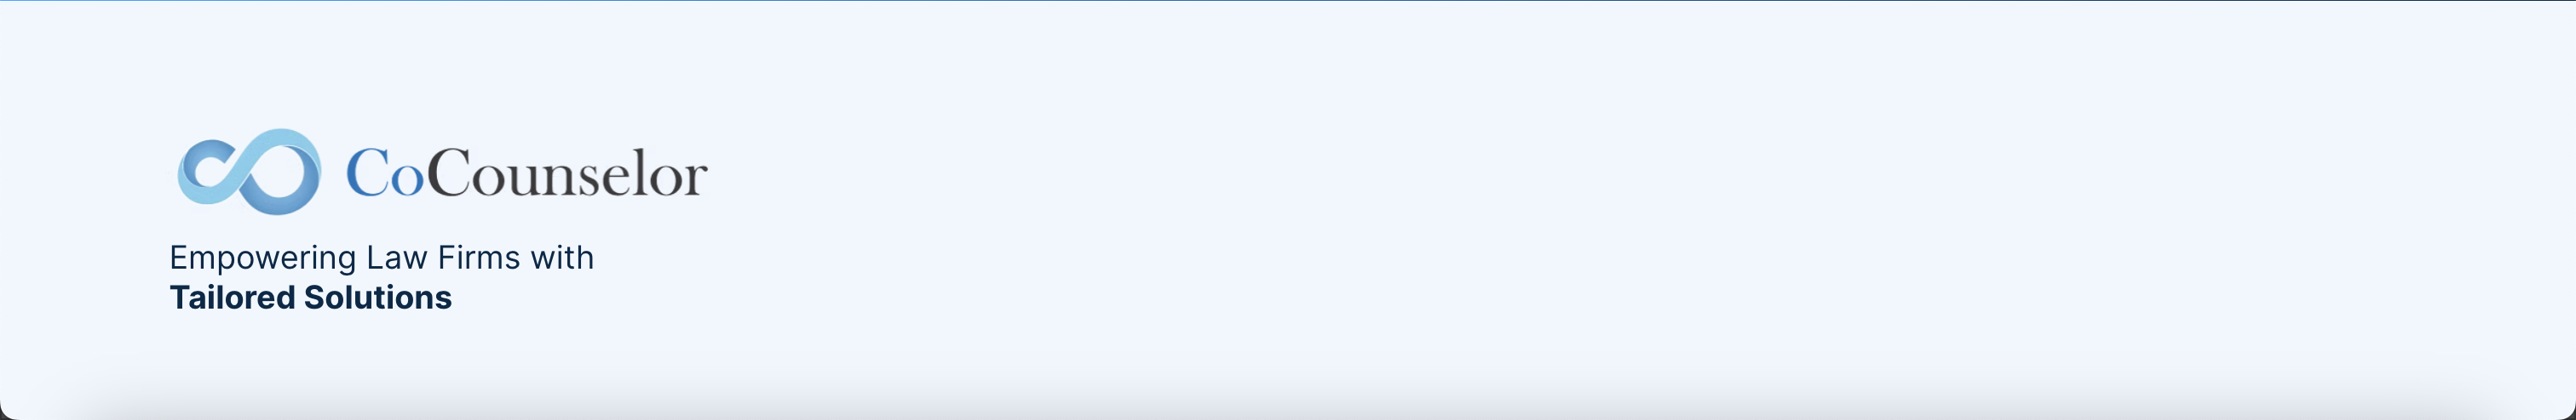
Task: Click the word "Empowering" in the tagline
Action: [x=263, y=259]
